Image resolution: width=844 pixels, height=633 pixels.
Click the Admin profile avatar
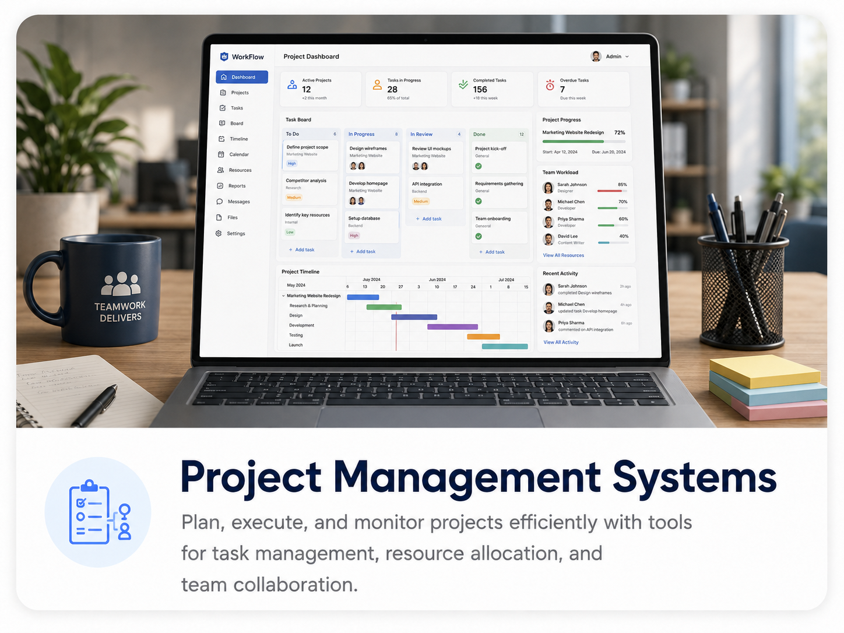coord(596,57)
